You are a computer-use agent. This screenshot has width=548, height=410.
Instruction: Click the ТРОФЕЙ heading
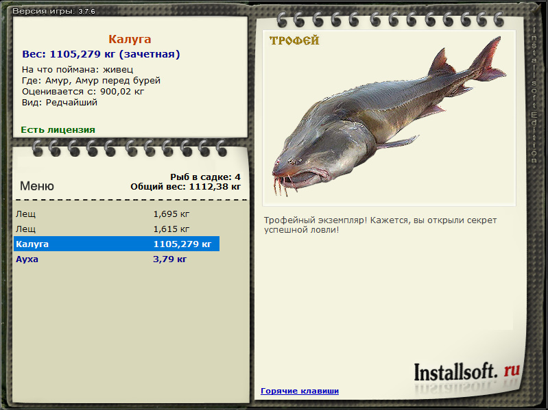pos(294,40)
